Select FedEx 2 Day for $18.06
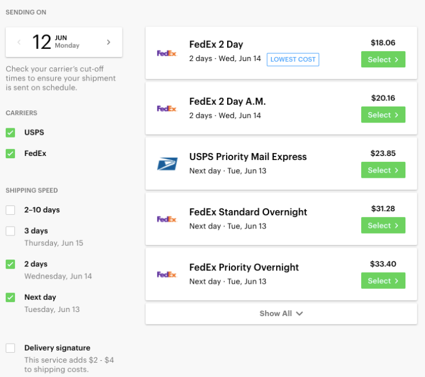Screen dimensions: 425x377 383,59
